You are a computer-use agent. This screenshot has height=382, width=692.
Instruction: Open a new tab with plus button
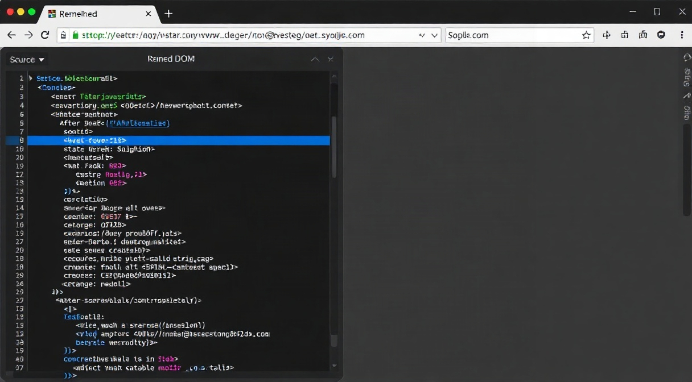pyautogui.click(x=168, y=14)
